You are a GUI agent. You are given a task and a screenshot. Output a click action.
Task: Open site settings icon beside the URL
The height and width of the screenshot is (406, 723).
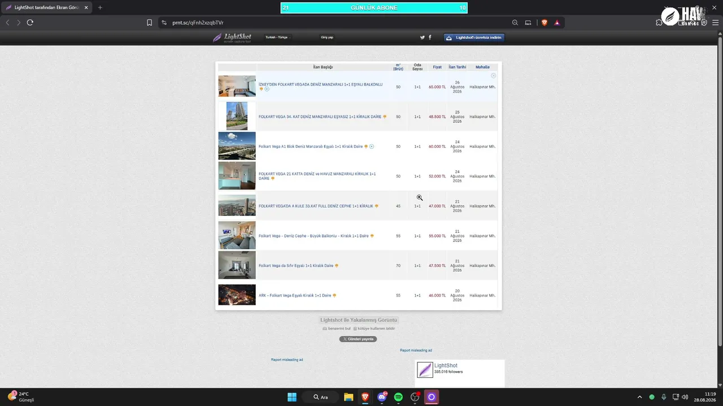click(164, 23)
